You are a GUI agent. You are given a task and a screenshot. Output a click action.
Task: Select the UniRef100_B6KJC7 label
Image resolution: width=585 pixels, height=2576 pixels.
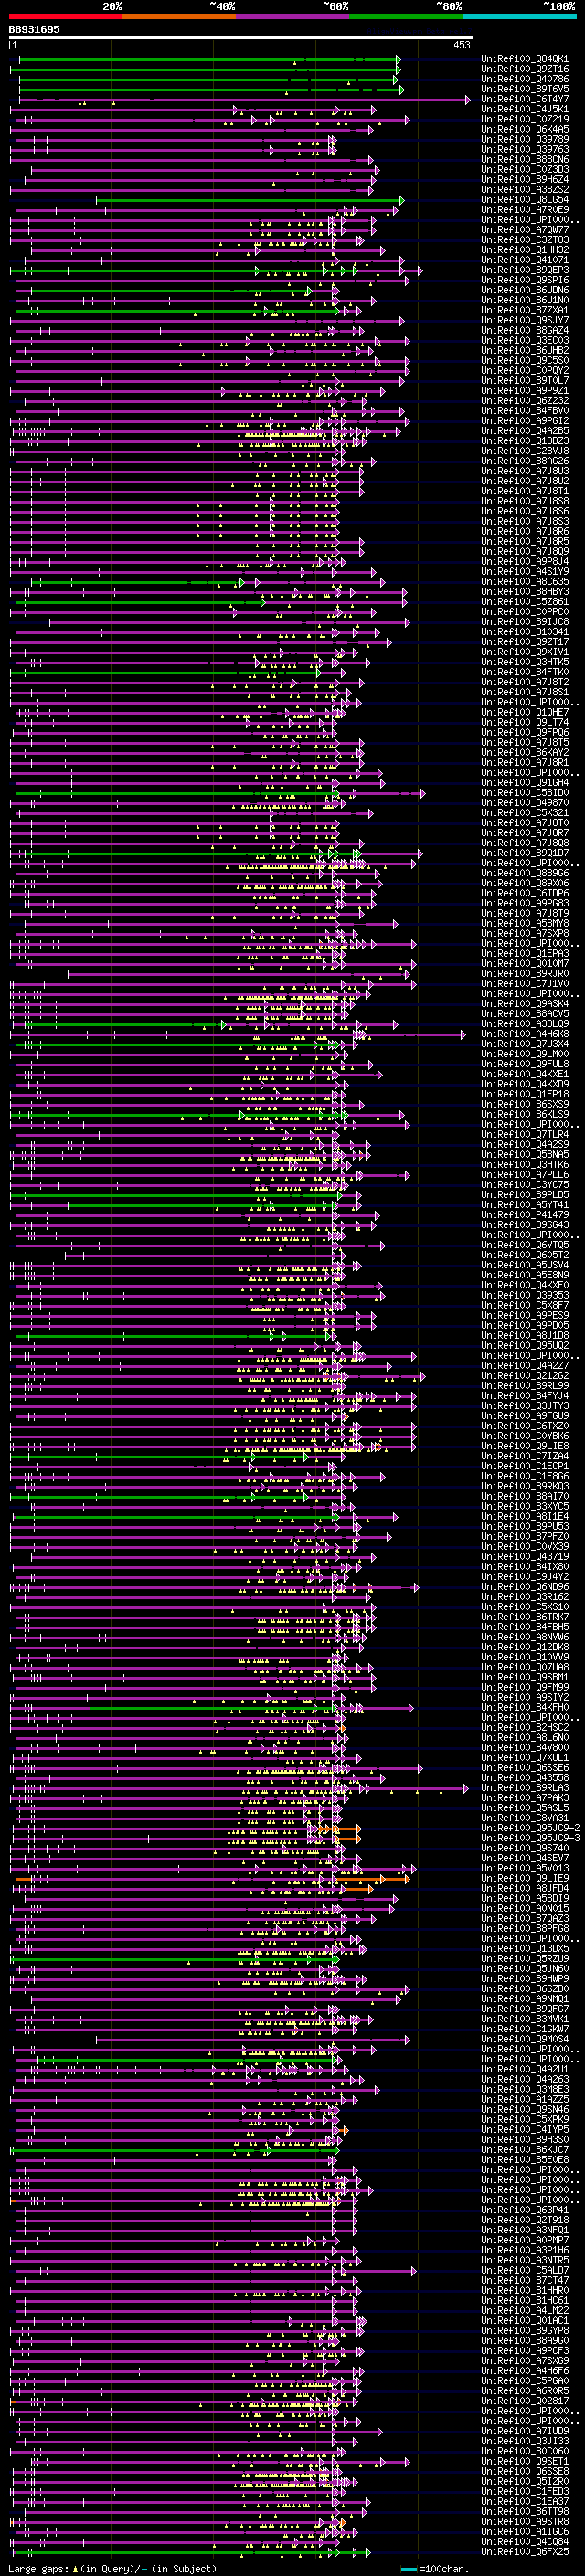pos(525,2149)
